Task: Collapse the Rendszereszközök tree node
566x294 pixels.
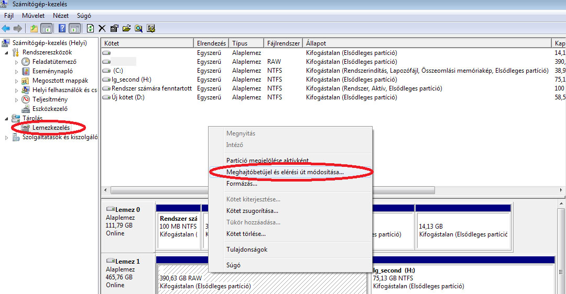Action: click(x=7, y=52)
